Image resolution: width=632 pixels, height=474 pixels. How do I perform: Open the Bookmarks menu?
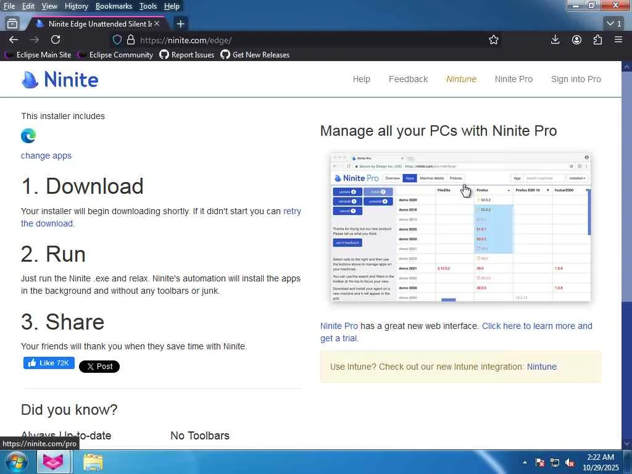[114, 6]
